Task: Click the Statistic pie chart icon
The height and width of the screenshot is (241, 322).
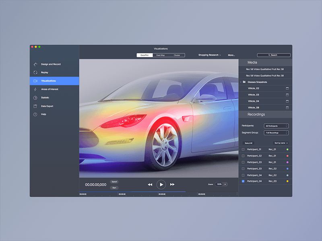Action: point(35,98)
